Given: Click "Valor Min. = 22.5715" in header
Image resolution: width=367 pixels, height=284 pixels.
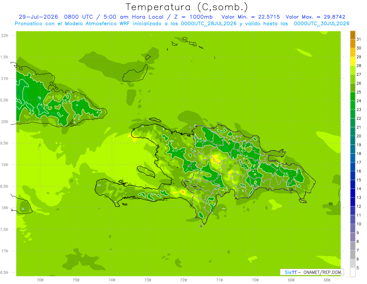Looking at the screenshot, I should 251,17.
